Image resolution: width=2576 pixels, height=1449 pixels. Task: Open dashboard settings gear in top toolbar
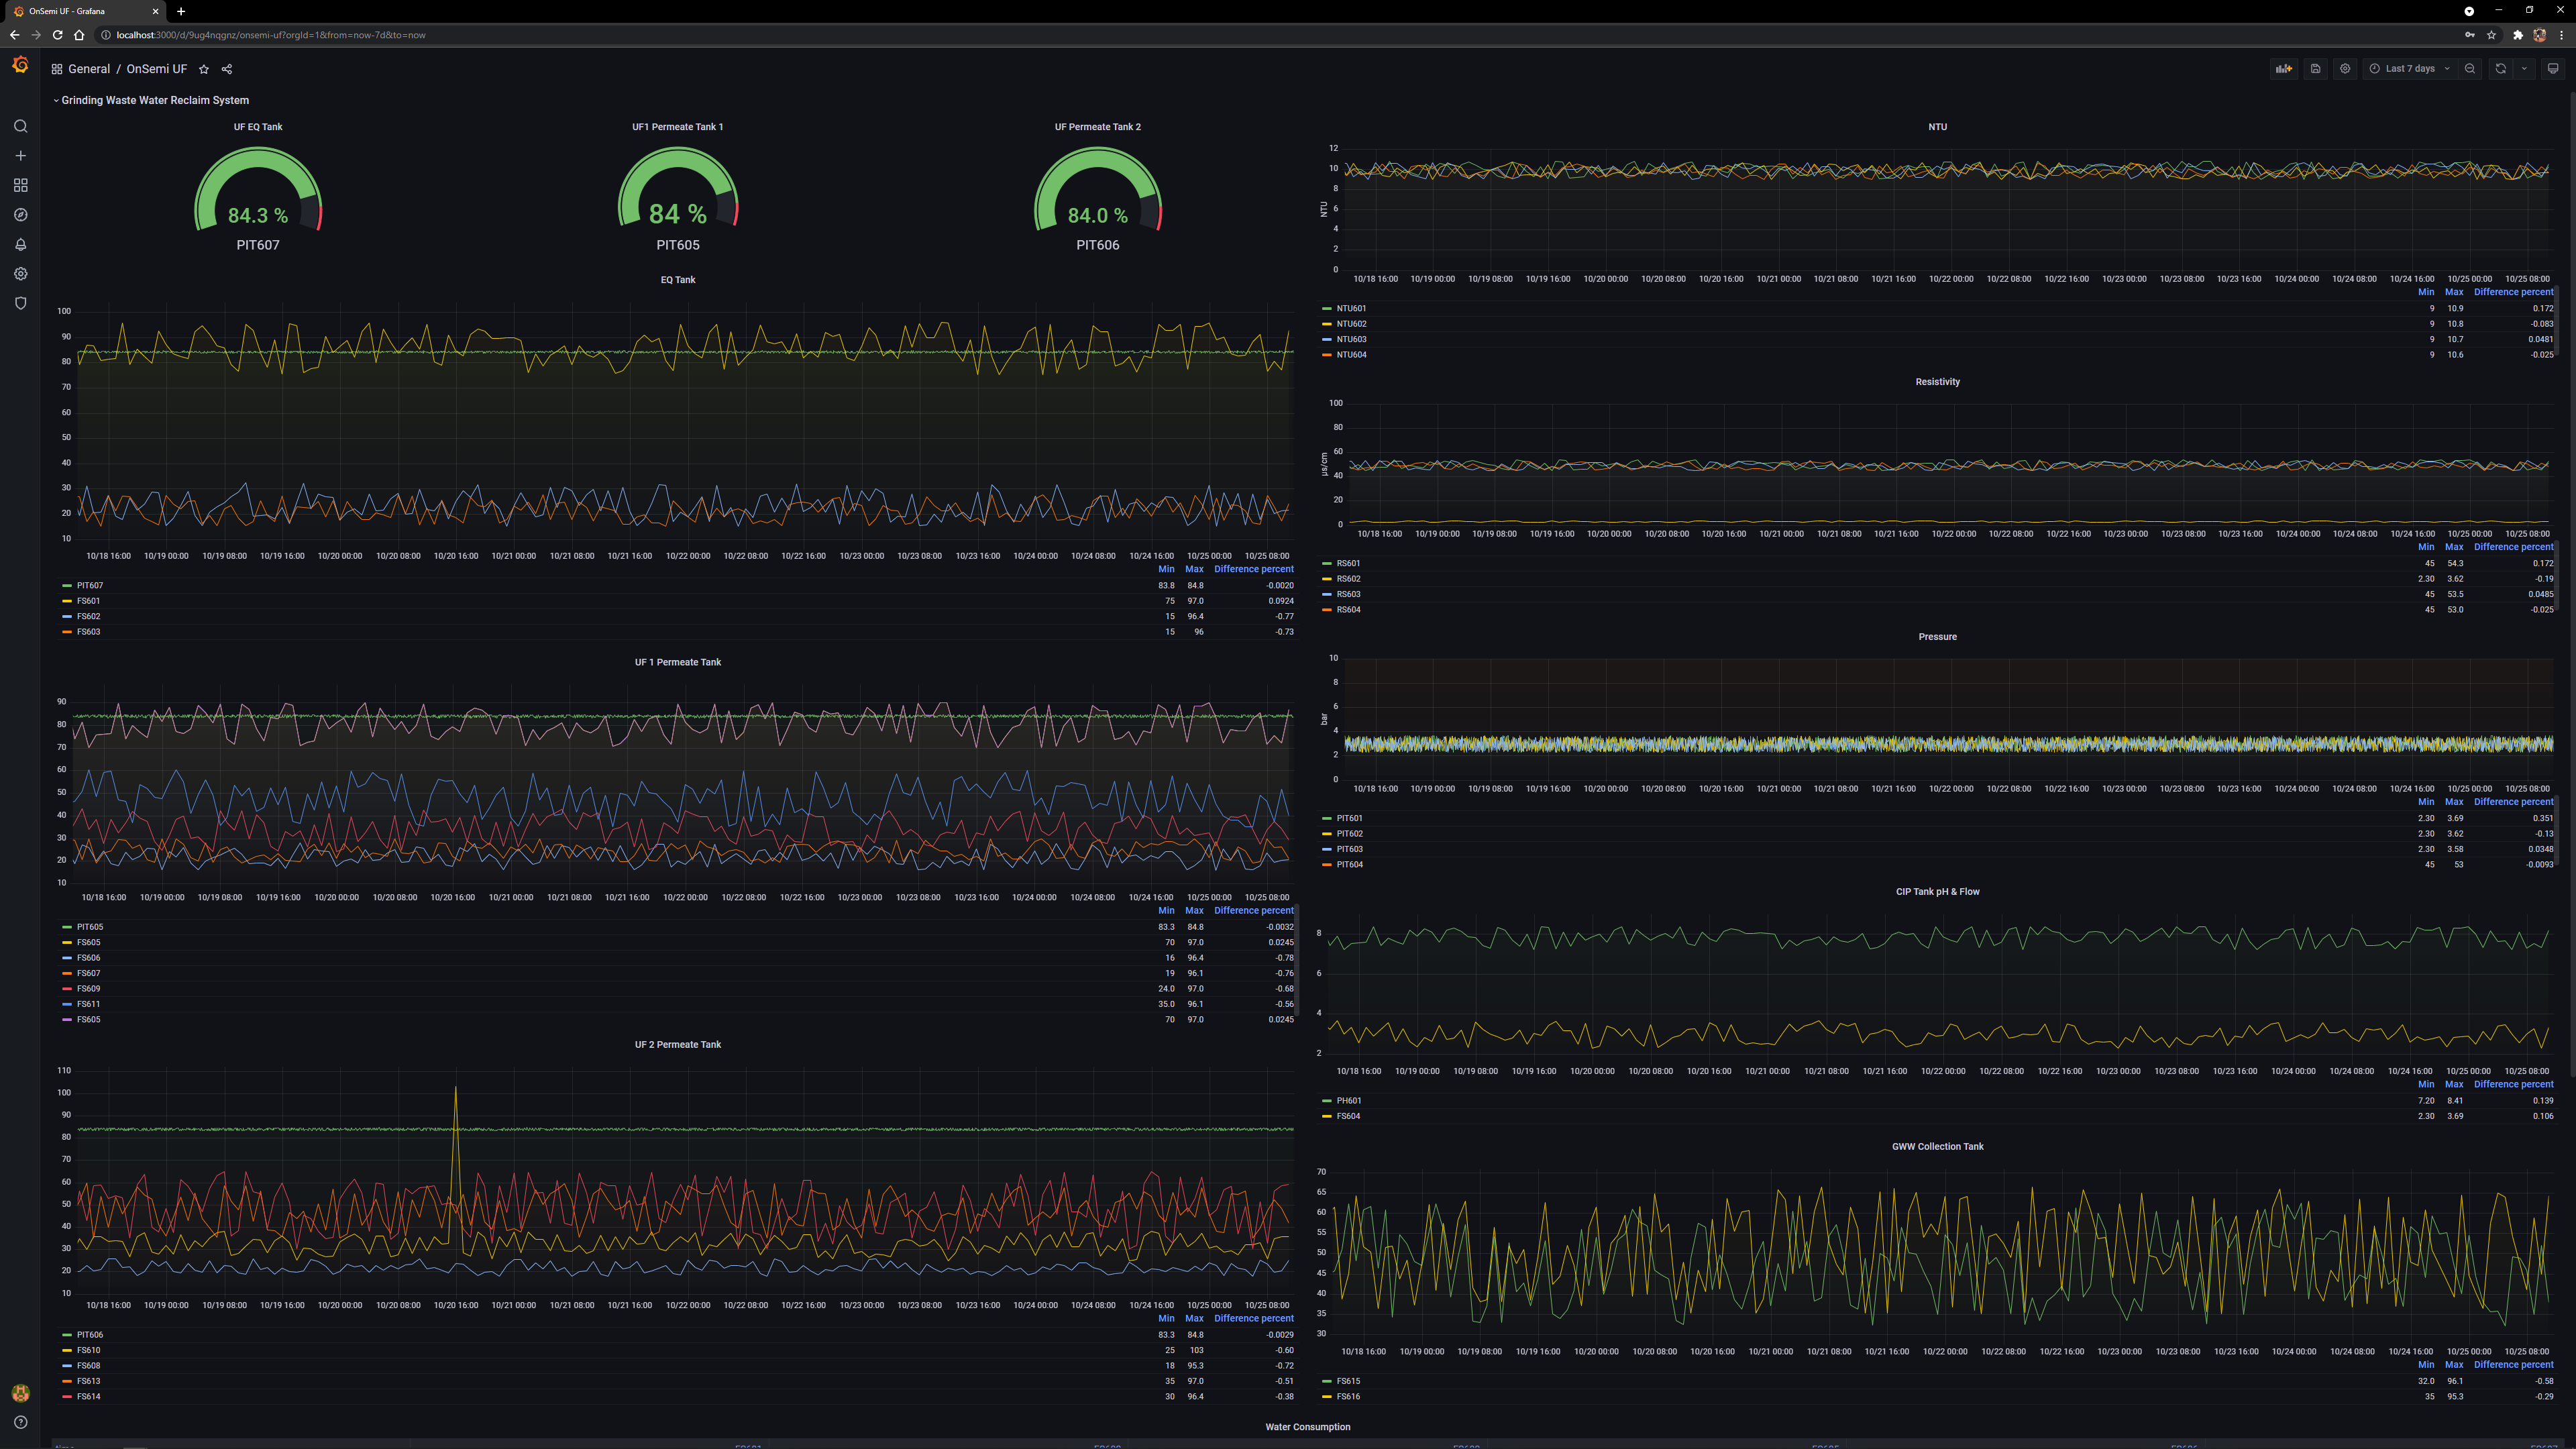point(2345,69)
